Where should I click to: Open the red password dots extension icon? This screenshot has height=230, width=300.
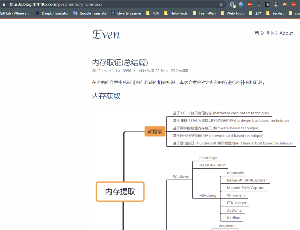point(293,4)
